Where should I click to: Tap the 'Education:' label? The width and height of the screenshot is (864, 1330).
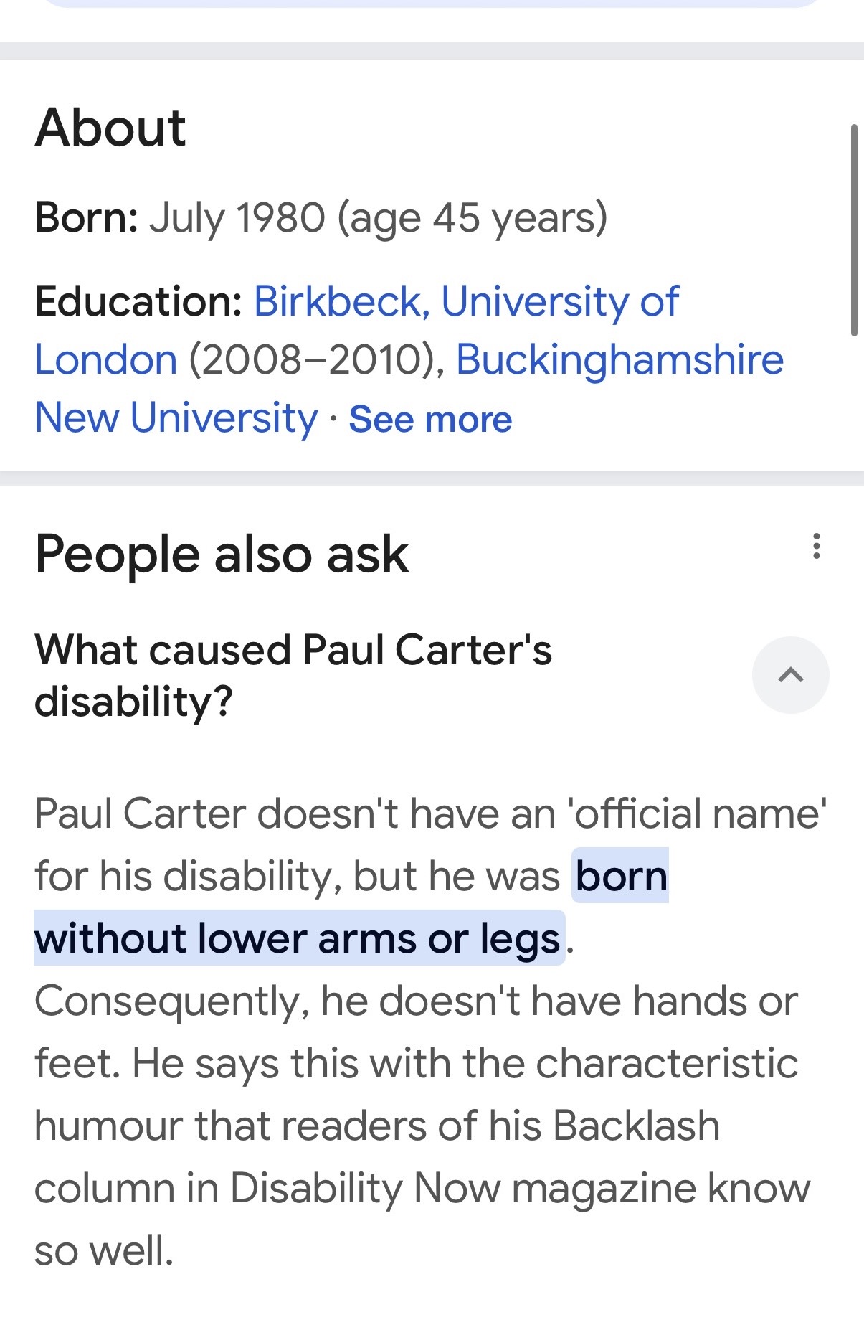point(138,302)
